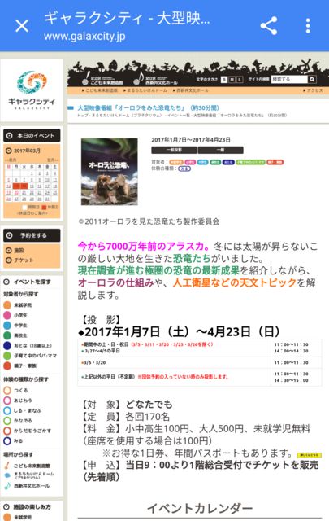Close the browser tab with X

(x=22, y=25)
